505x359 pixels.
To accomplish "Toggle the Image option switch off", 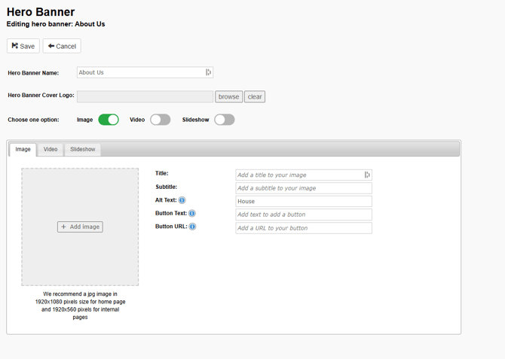I will (109, 120).
